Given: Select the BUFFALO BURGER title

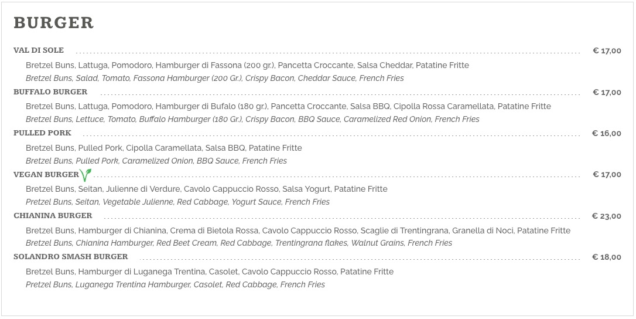Looking at the screenshot, I should [x=50, y=92].
